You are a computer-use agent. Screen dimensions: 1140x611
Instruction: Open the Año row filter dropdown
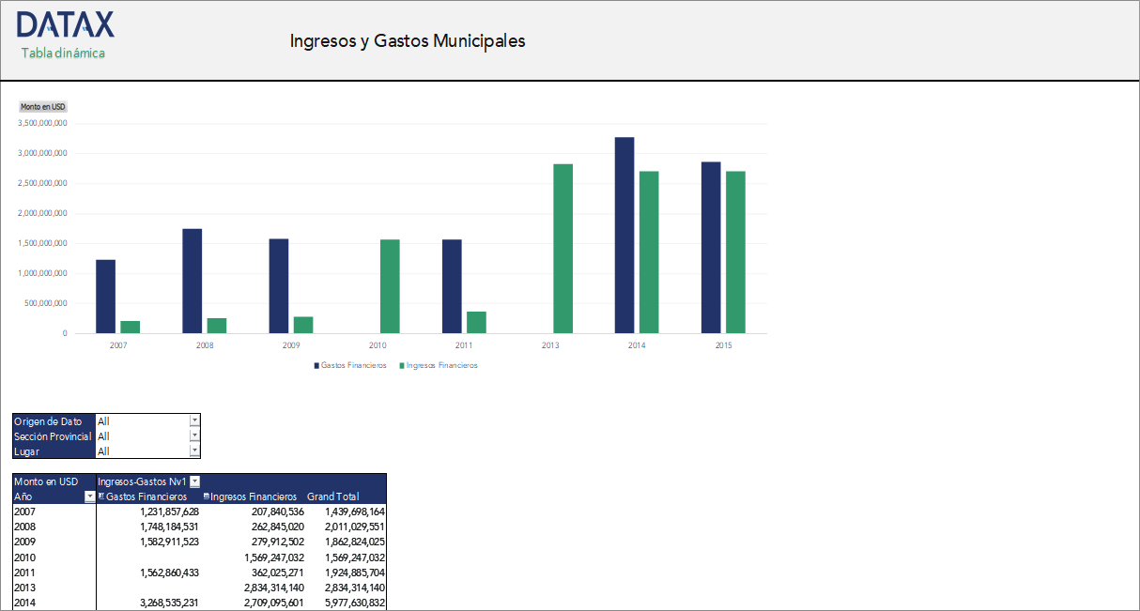pyautogui.click(x=89, y=496)
